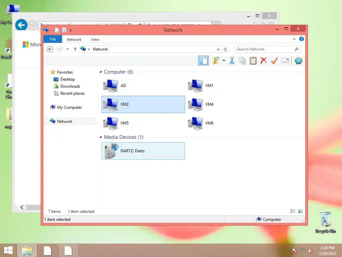Image resolution: width=342 pixels, height=257 pixels.
Task: Click the blue shell globe icon
Action: (298, 61)
